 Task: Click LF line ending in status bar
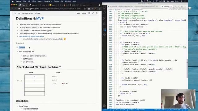click(x=168, y=110)
